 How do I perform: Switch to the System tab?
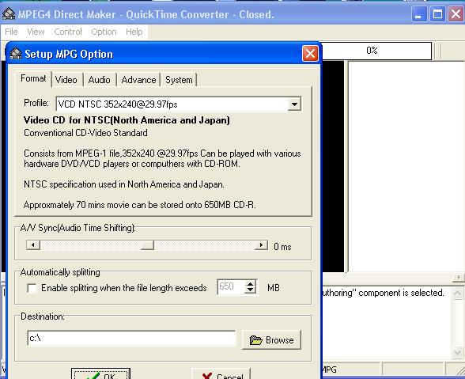point(179,80)
